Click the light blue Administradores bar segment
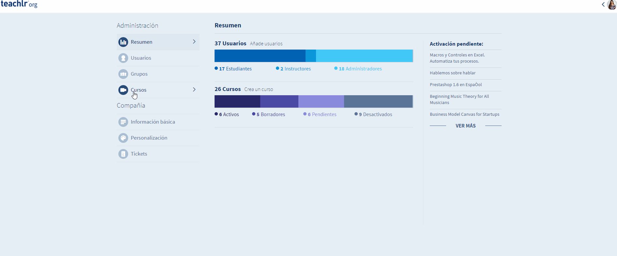 [364, 56]
